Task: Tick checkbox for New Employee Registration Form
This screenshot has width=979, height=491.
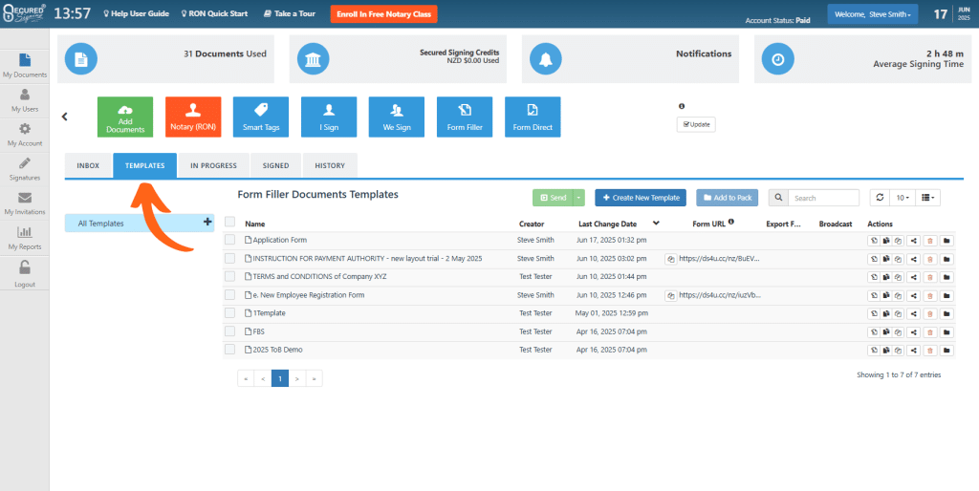Action: (229, 294)
